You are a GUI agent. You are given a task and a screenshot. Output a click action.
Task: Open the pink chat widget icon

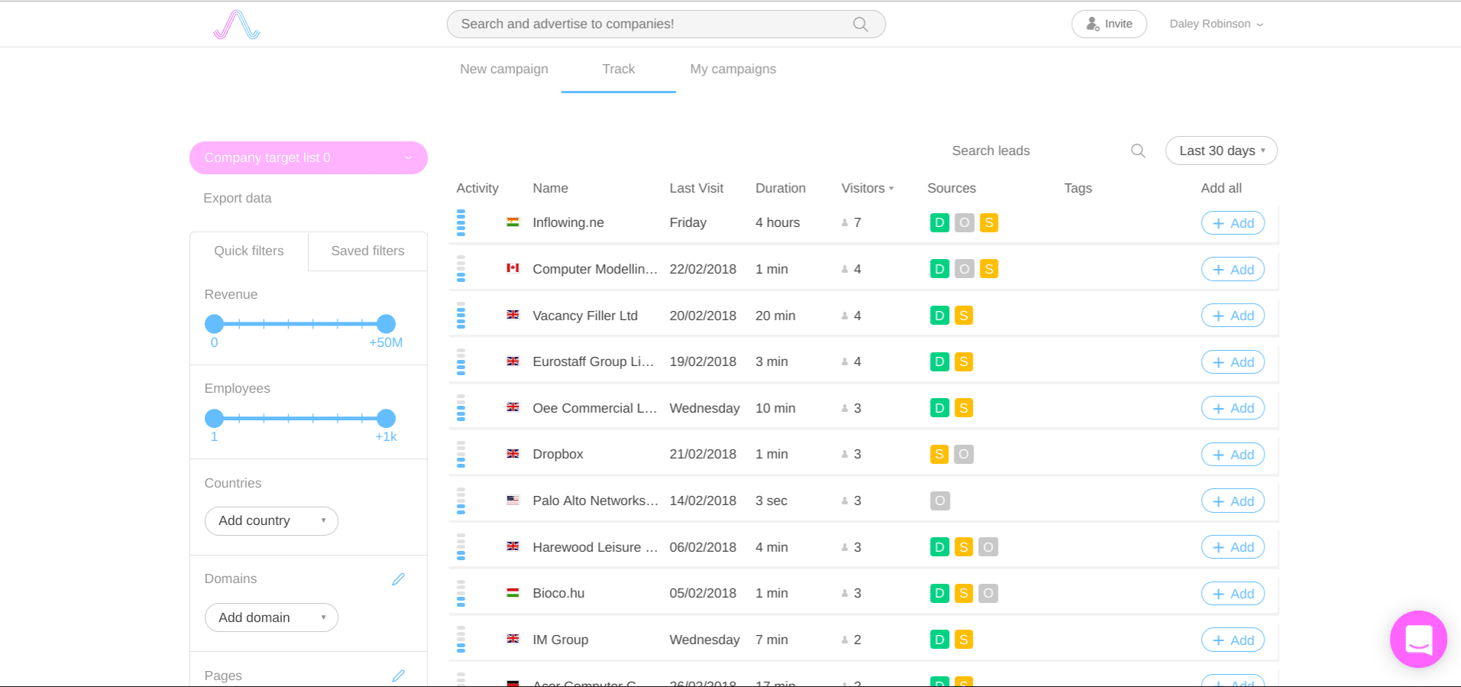click(x=1418, y=639)
